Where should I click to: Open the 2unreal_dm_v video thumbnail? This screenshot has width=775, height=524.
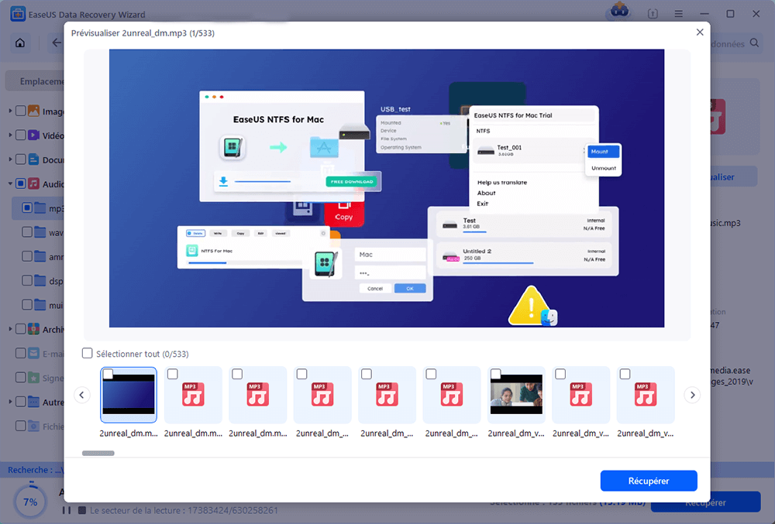[516, 393]
